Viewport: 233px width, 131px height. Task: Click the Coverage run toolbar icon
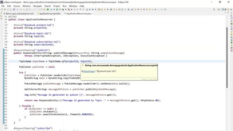[63, 9]
